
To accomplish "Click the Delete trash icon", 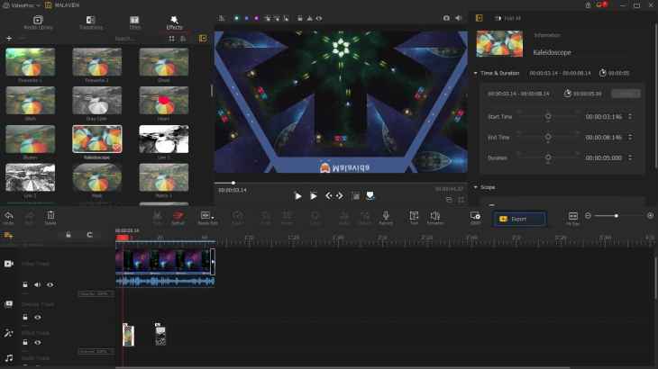I will pyautogui.click(x=50, y=216).
